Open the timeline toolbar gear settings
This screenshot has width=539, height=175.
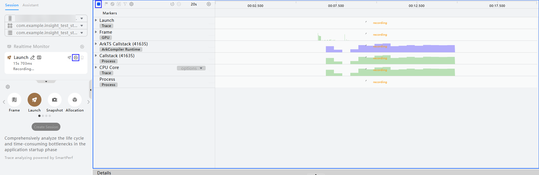(x=131, y=4)
